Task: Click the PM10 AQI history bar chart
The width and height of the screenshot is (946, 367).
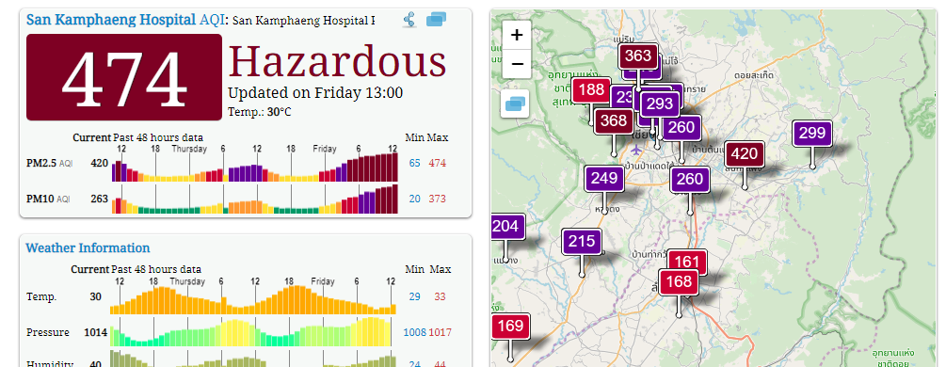Action: click(255, 199)
